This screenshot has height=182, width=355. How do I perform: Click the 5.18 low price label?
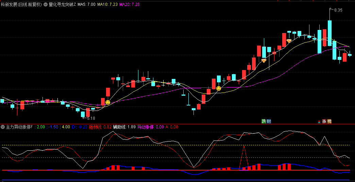pos(91,118)
